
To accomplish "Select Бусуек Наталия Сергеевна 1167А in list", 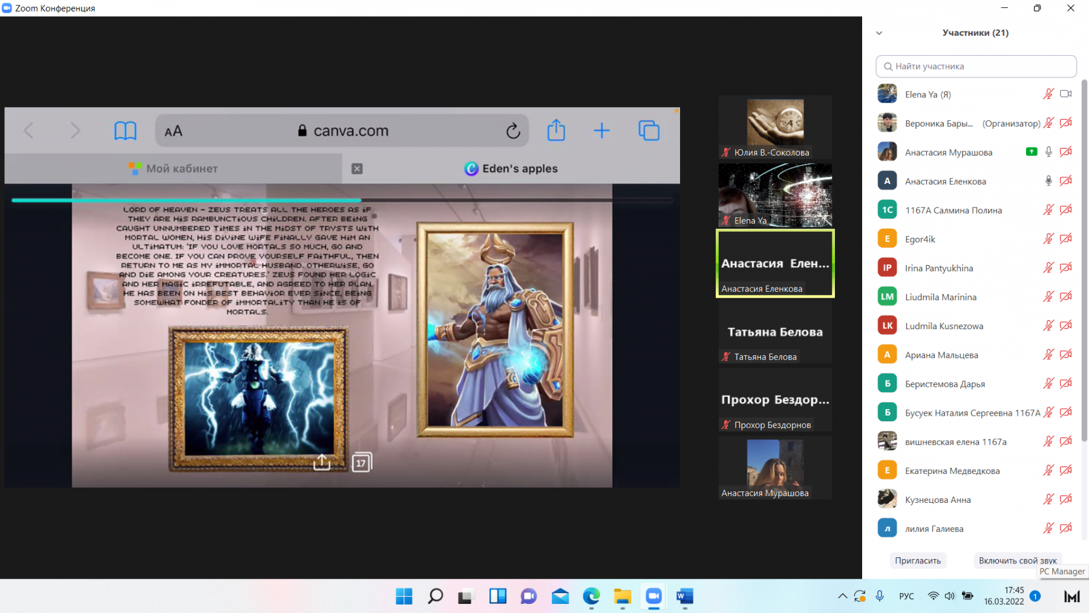I will 976,413.
